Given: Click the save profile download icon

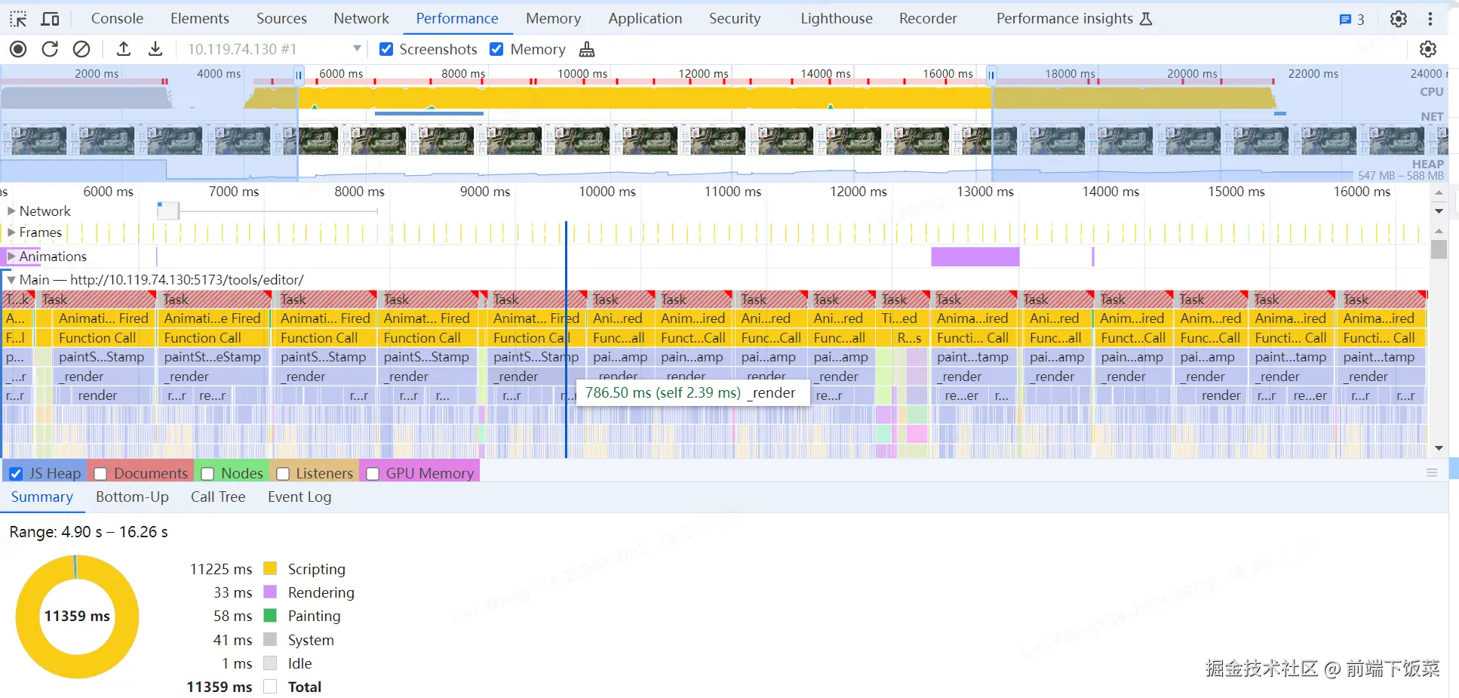Looking at the screenshot, I should pos(155,49).
